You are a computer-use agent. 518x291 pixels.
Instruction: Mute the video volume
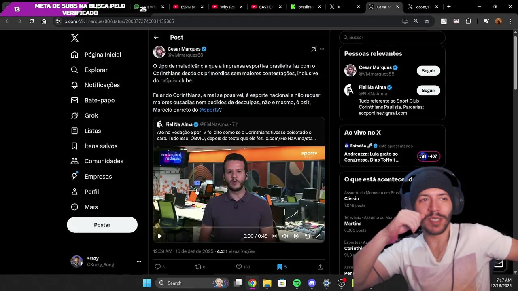point(285,236)
